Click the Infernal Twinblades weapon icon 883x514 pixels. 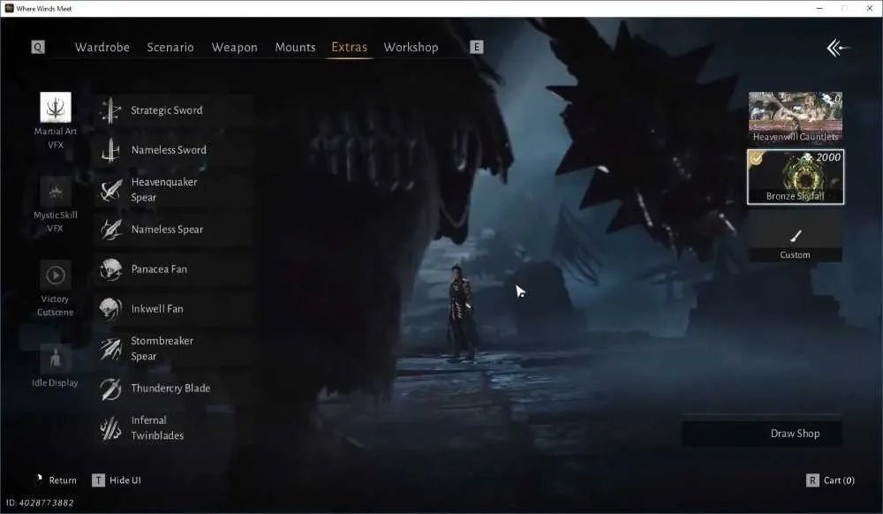[x=110, y=427]
